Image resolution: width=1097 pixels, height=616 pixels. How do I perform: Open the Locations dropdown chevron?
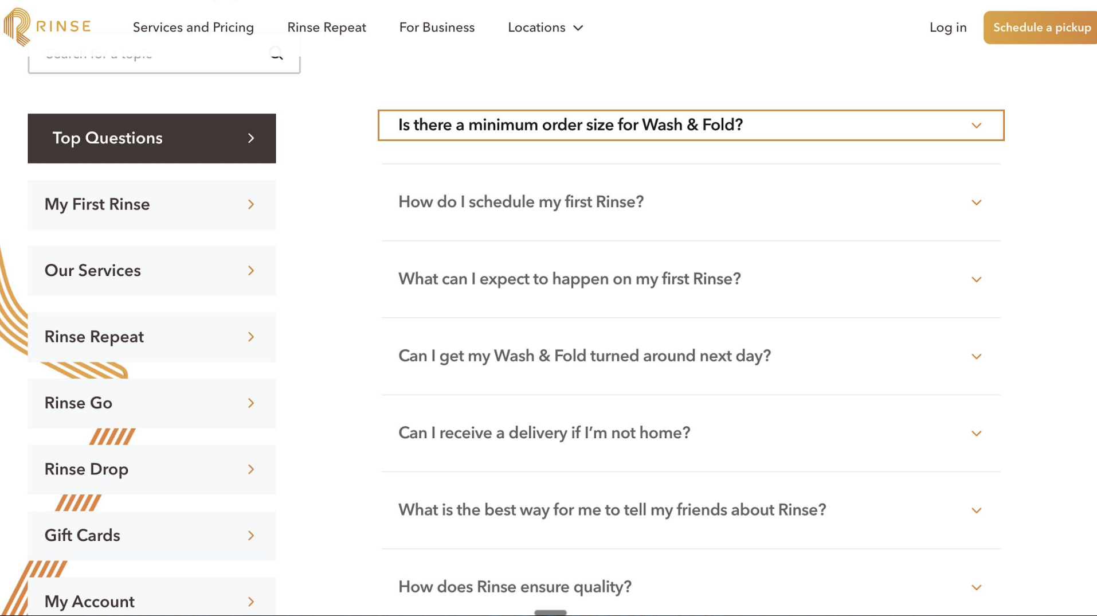(578, 28)
